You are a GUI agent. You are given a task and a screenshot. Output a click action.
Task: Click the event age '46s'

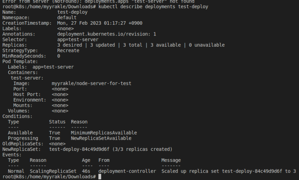point(86,171)
